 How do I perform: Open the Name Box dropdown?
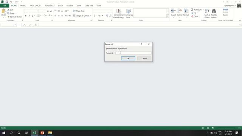pyautogui.click(x=15, y=25)
